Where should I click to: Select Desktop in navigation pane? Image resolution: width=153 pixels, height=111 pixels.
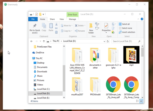39,63
